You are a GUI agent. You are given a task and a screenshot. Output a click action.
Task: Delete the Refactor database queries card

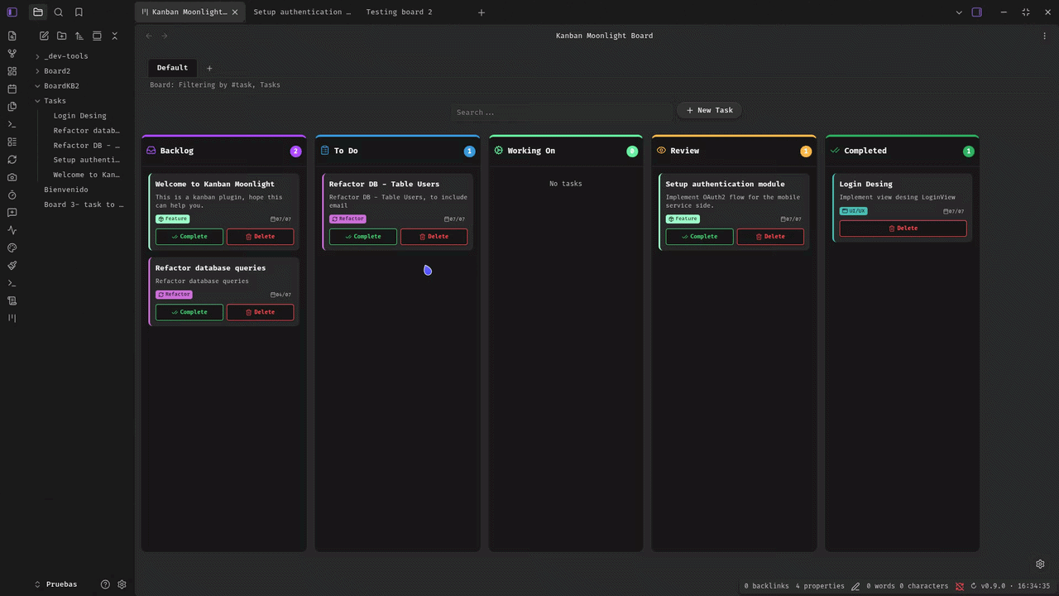(260, 312)
